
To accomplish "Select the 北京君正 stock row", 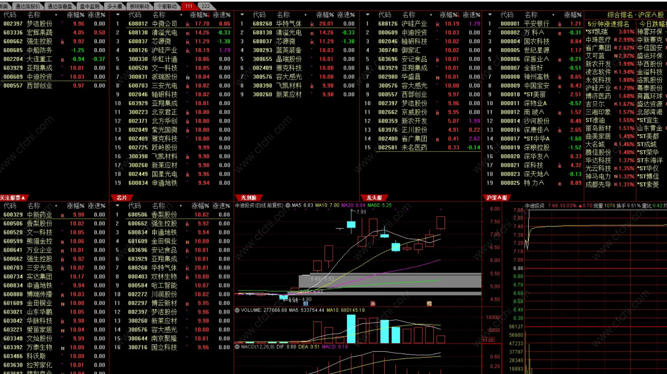I will tap(172, 112).
